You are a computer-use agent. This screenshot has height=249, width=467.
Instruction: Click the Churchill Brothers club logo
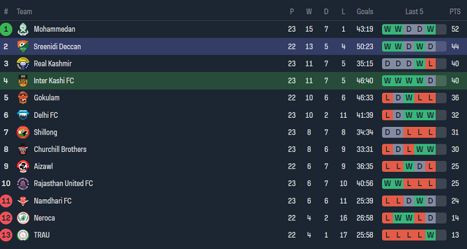click(23, 149)
